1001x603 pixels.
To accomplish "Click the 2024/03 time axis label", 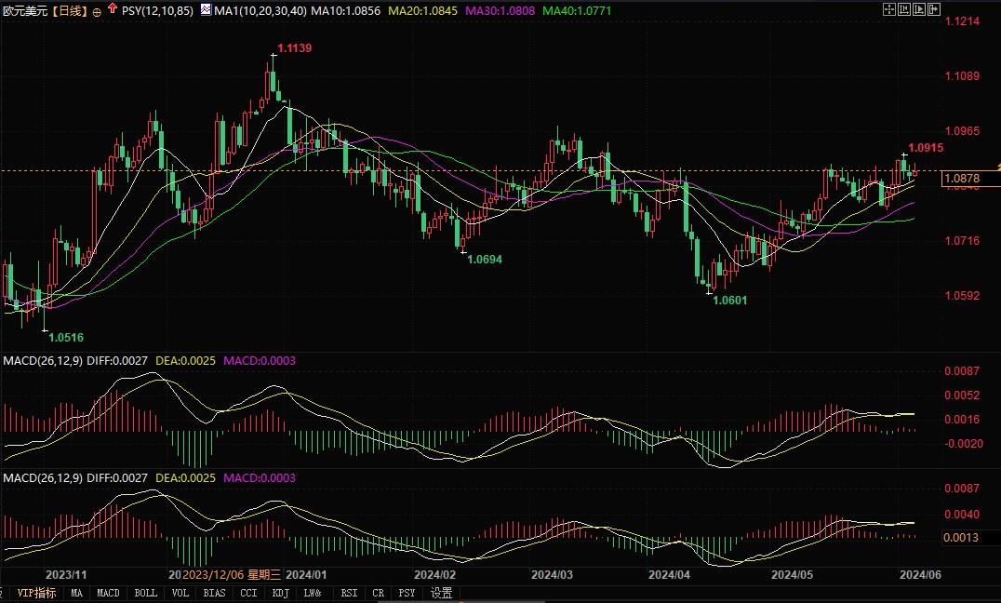I will click(553, 575).
